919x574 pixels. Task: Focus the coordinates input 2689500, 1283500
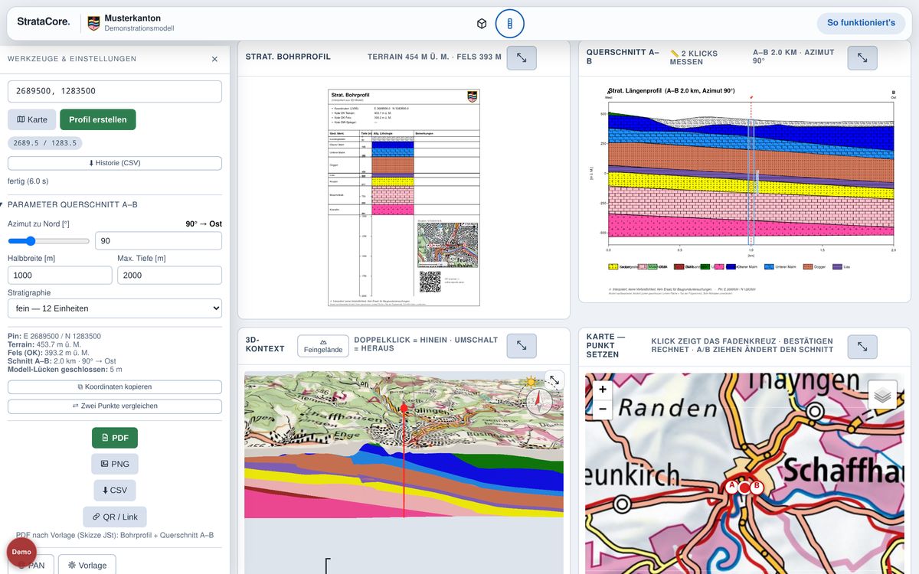[115, 91]
